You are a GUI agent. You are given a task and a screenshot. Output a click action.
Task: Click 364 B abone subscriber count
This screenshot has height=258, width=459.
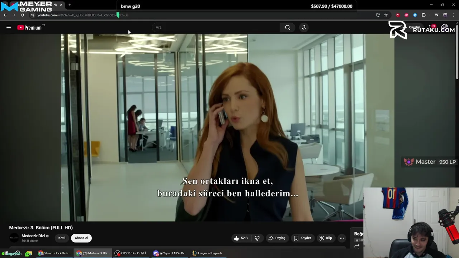[29, 241]
